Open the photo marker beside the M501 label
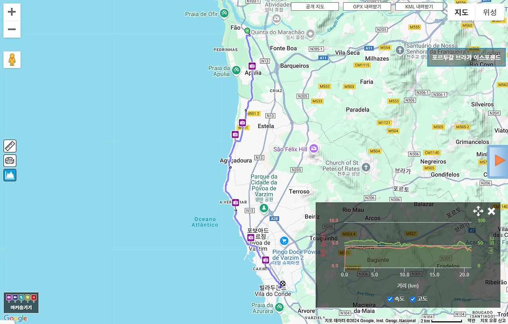Viewport: 508px width, 324px height. coord(242,123)
